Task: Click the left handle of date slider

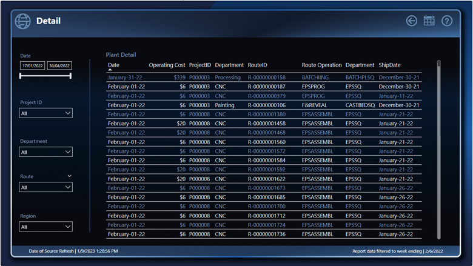Action: tap(21, 76)
